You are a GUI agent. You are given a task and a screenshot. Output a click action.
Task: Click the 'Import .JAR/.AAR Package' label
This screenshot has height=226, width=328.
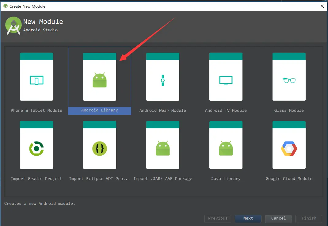163,179
